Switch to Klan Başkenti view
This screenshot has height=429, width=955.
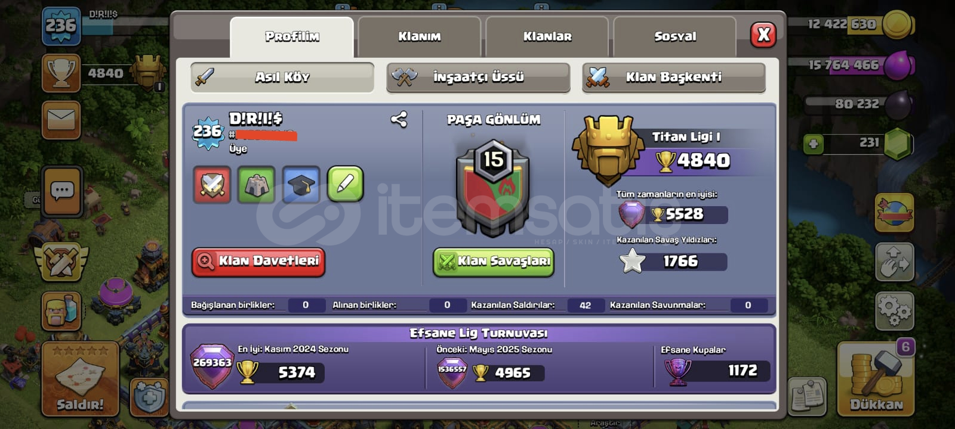tap(674, 77)
